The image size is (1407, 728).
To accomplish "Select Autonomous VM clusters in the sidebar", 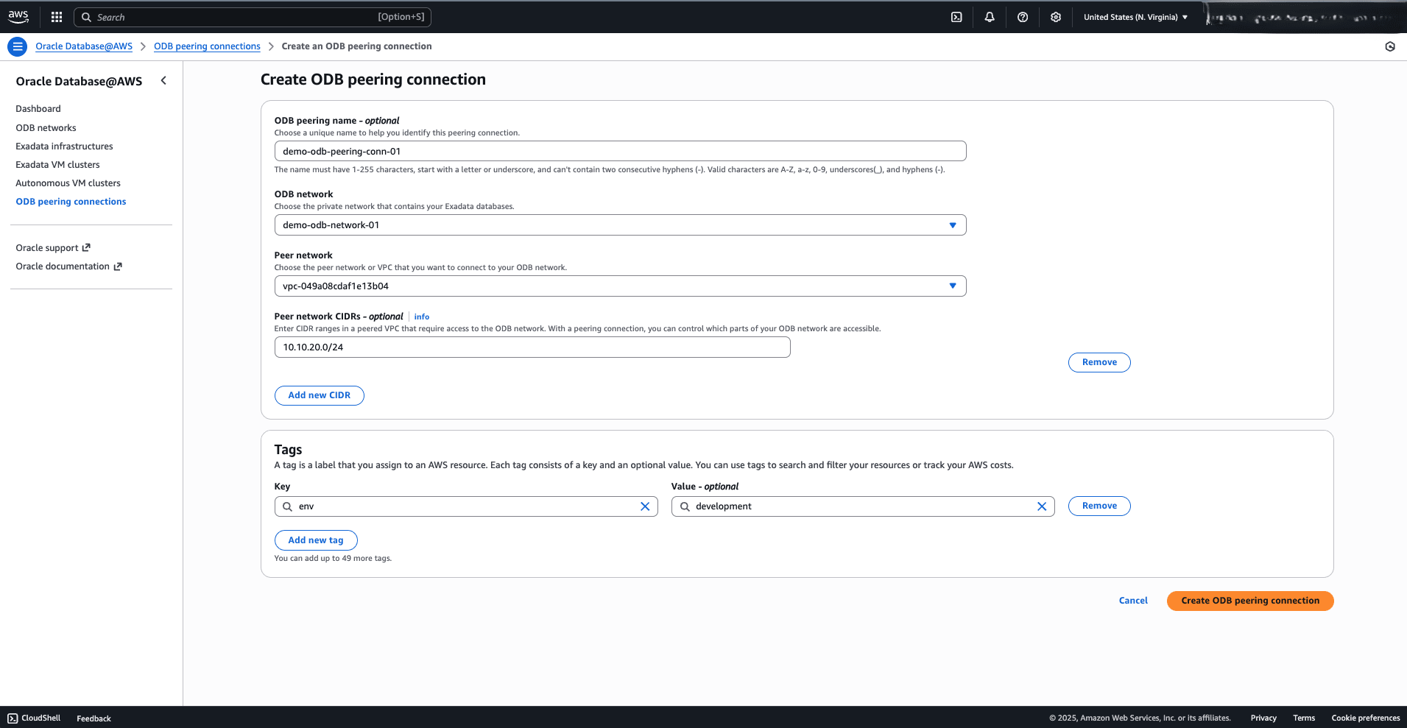I will 68,183.
